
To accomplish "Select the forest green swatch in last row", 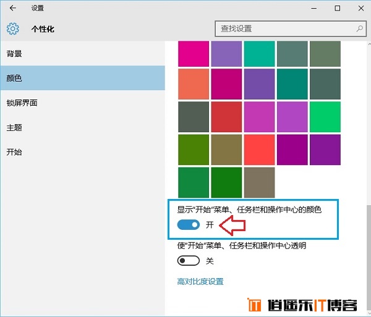I will tap(226, 182).
